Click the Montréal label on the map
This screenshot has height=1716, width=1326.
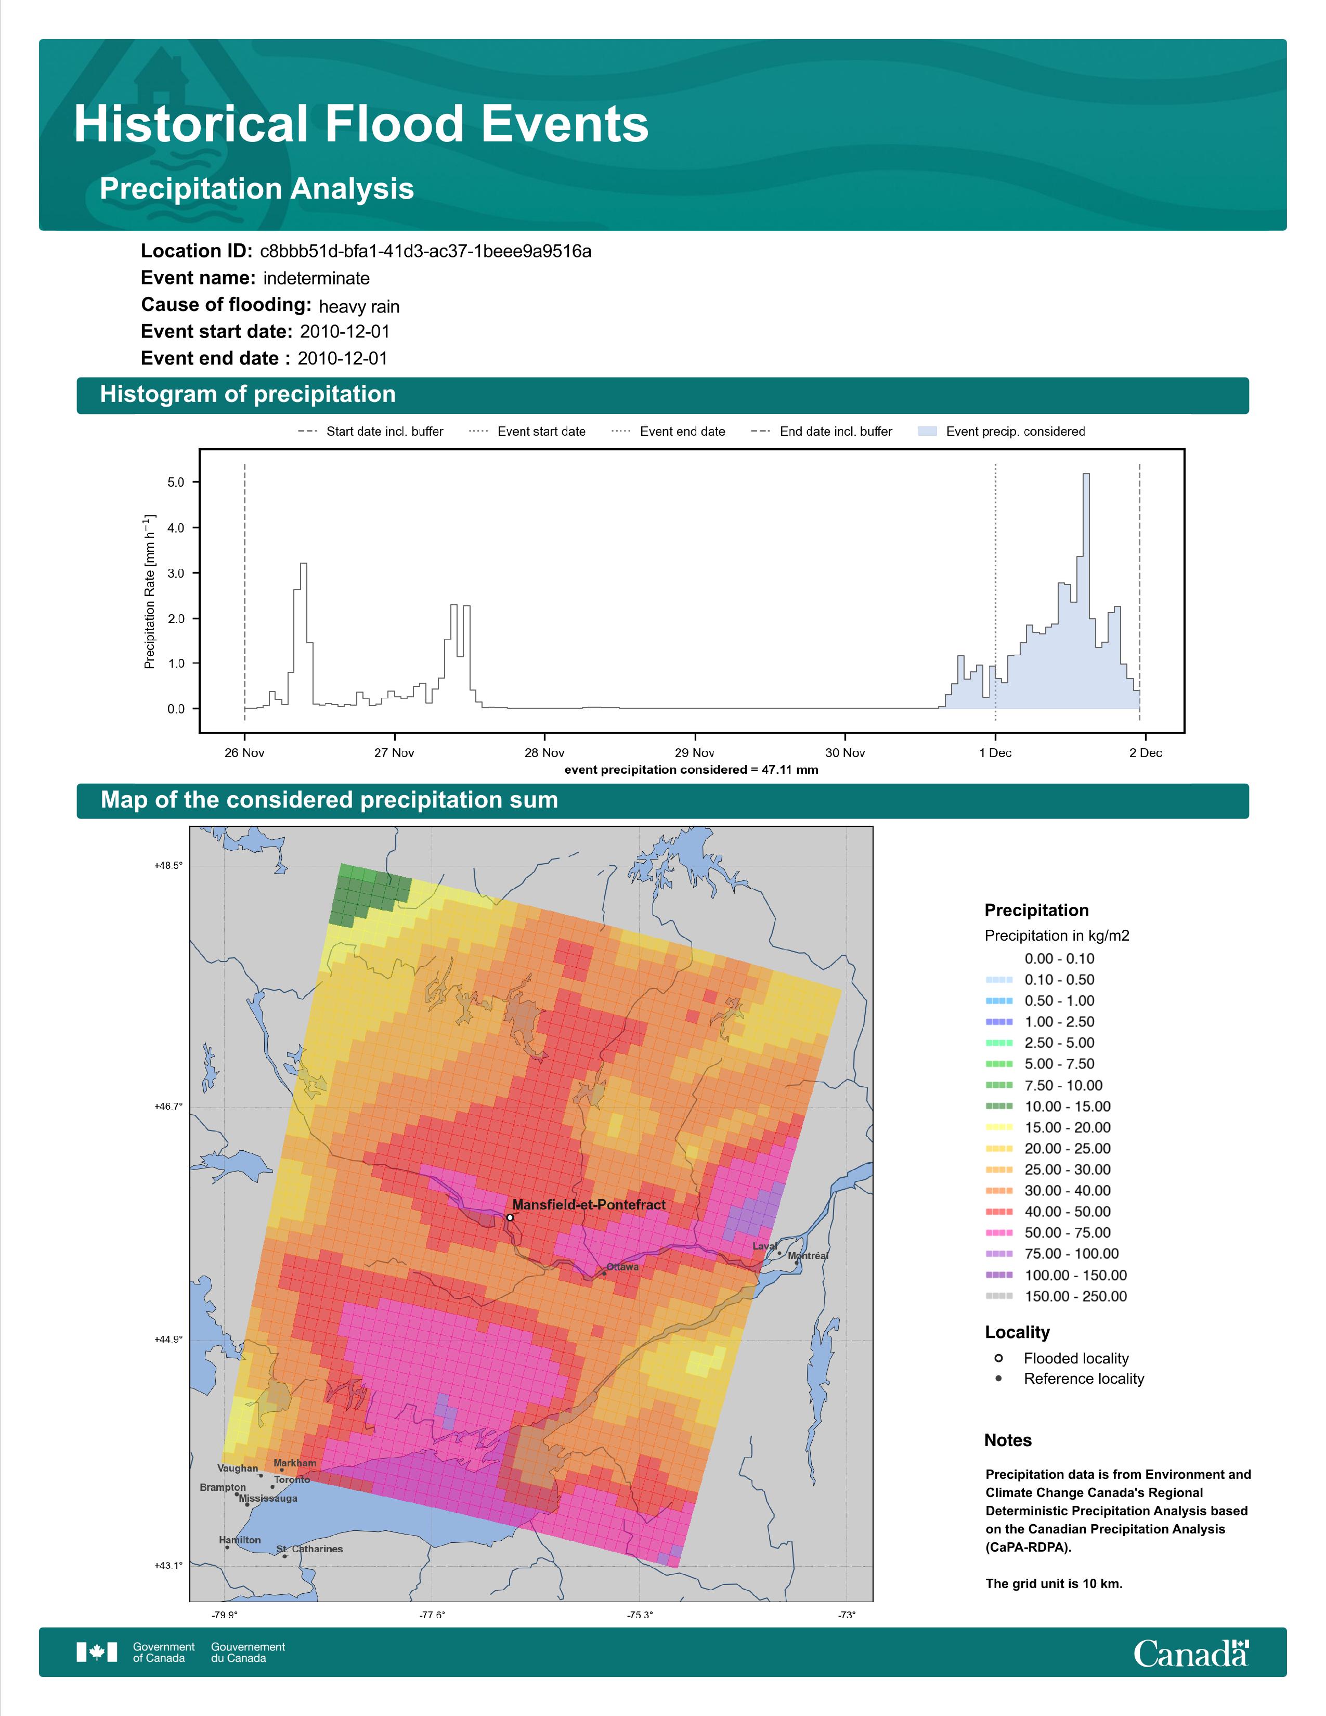click(x=808, y=1256)
